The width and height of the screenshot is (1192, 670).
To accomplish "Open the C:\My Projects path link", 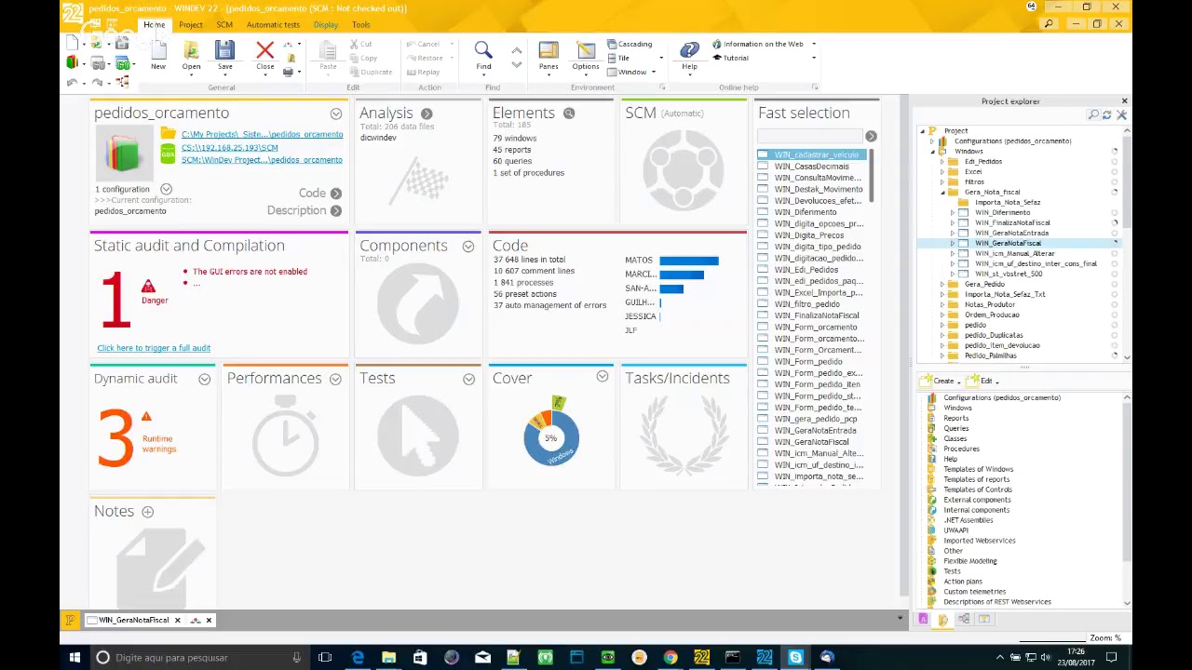I will [x=262, y=134].
